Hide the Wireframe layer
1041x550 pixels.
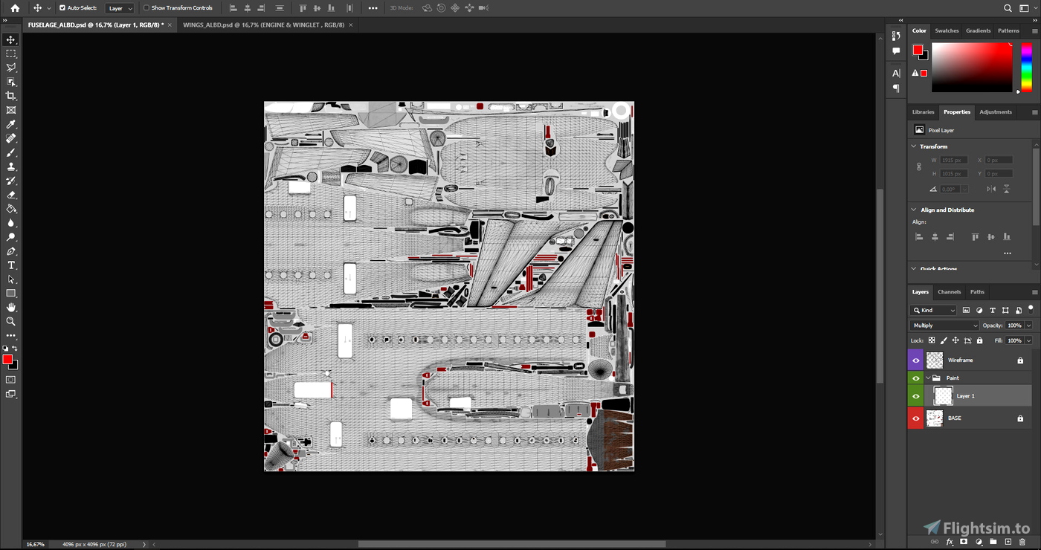click(x=915, y=360)
